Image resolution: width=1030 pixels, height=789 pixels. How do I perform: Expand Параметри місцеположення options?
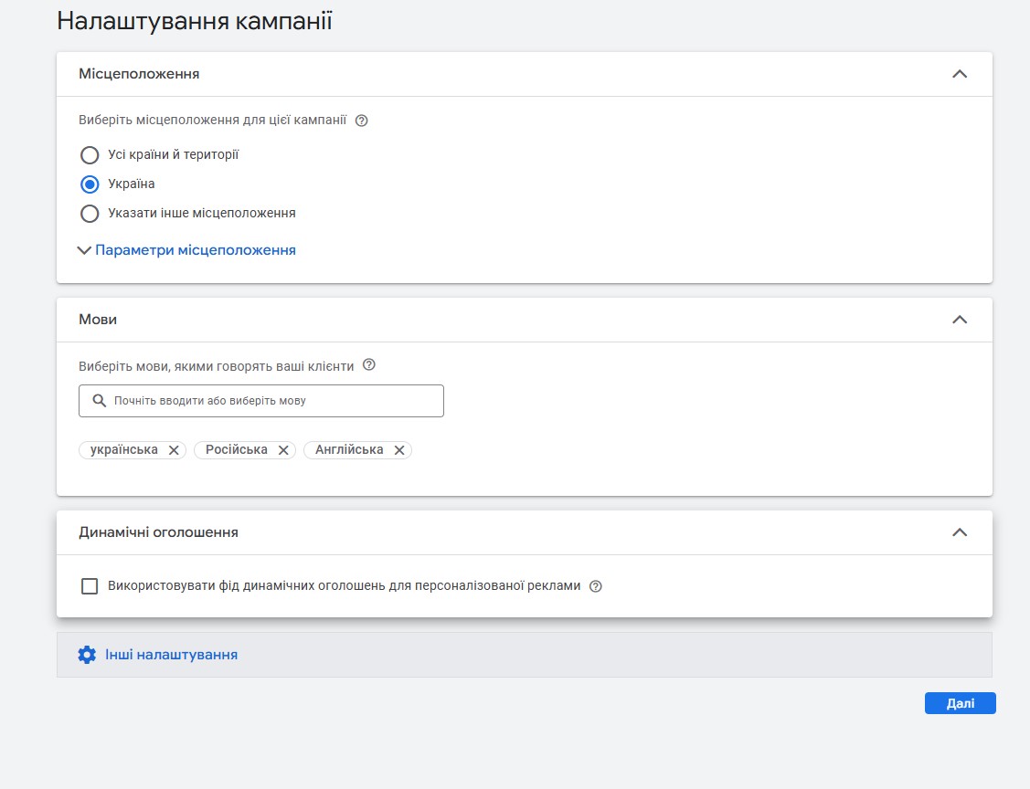click(x=195, y=250)
